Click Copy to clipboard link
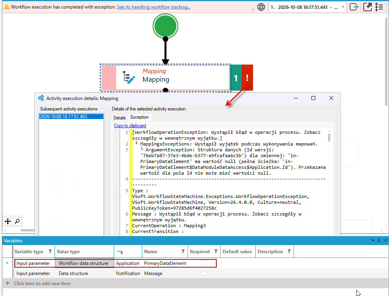Screen dimensions: 389x296 click(130, 126)
